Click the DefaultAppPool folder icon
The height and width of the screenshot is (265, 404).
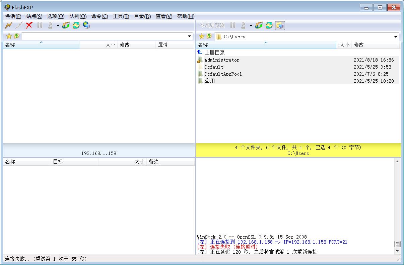pos(200,74)
